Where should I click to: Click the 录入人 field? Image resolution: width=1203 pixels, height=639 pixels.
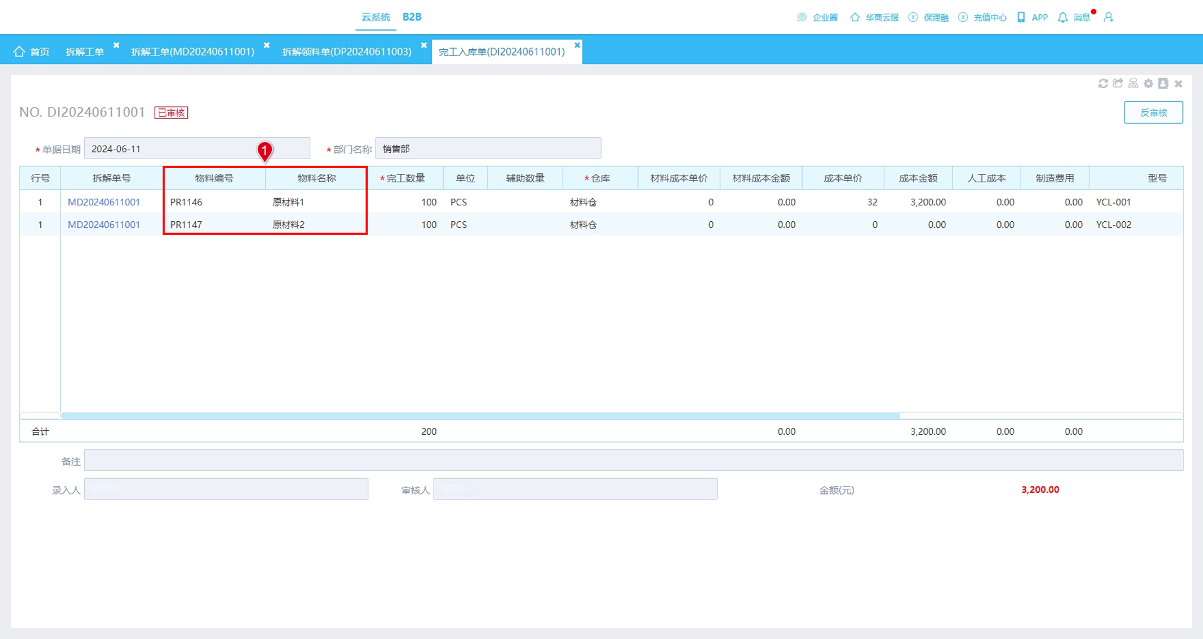click(x=226, y=489)
